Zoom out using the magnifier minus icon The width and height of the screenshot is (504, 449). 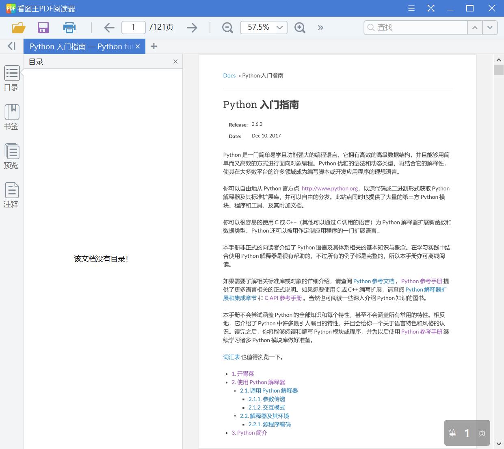(227, 28)
